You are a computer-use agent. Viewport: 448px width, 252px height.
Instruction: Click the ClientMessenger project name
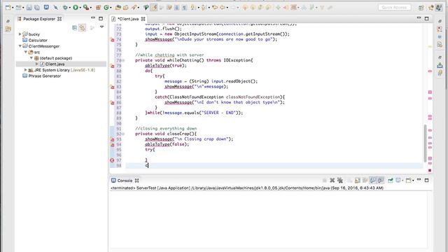[44, 46]
